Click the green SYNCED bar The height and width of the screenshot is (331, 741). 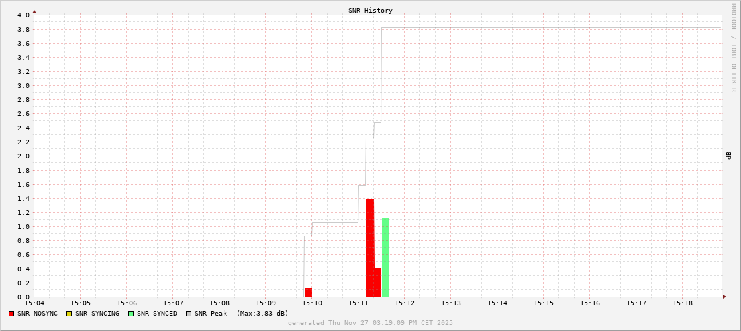pyautogui.click(x=385, y=258)
